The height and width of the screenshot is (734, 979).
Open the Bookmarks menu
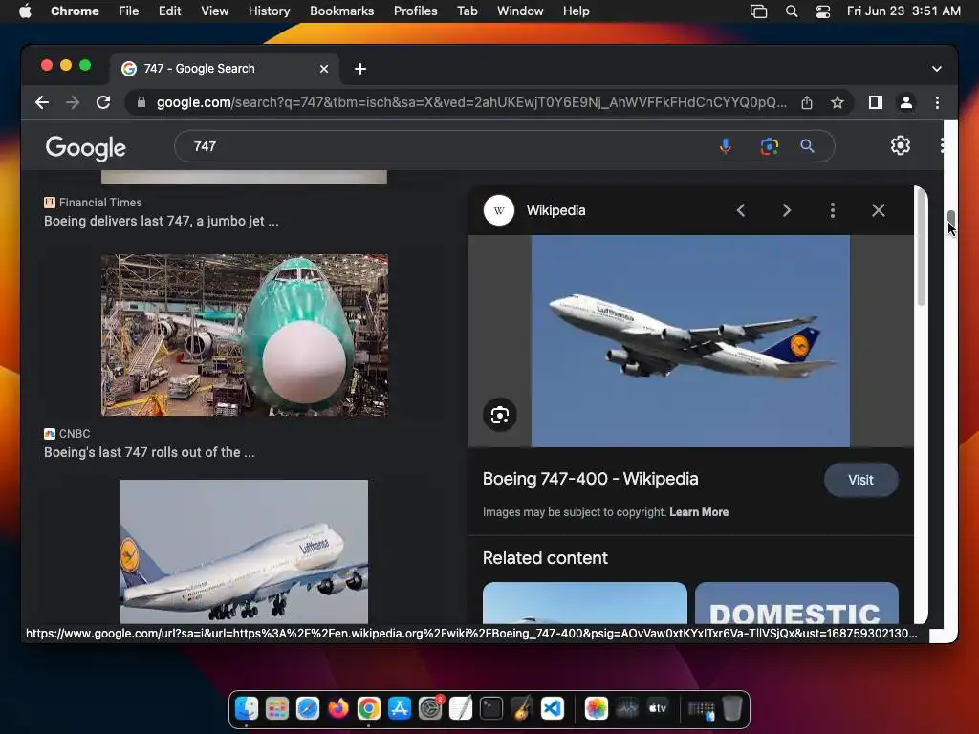[341, 11]
